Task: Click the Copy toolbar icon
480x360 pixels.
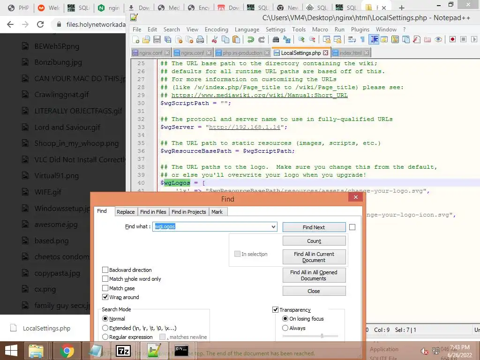Action: pyautogui.click(x=225, y=39)
